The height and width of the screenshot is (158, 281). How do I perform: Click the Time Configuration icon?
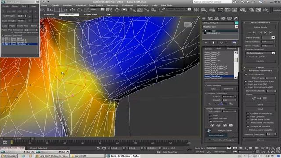pos(258,152)
